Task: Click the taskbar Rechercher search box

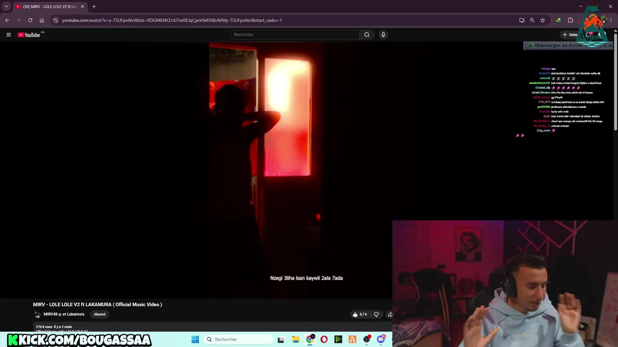Action: 238,339
